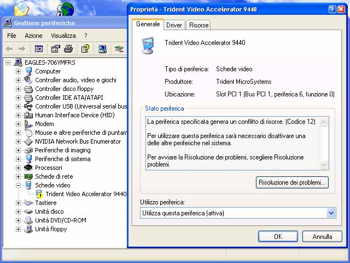Viewport: 350px width, 263px height.
Task: Click the Back arrow in Device Manager toolbar
Action: point(9,49)
